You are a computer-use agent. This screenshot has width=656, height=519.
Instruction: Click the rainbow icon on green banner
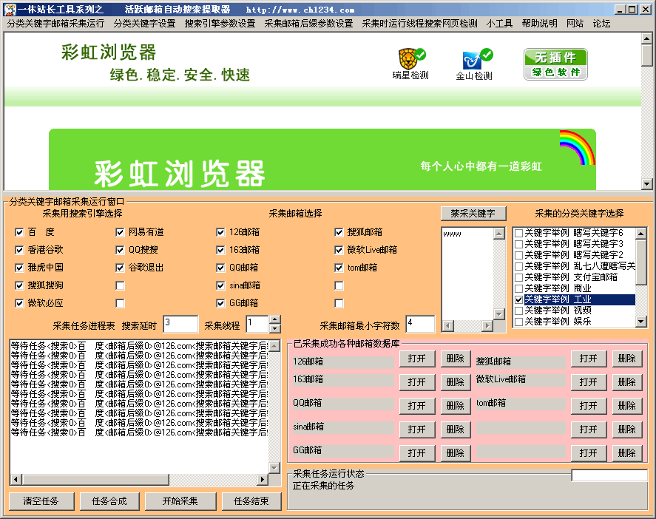click(x=578, y=147)
